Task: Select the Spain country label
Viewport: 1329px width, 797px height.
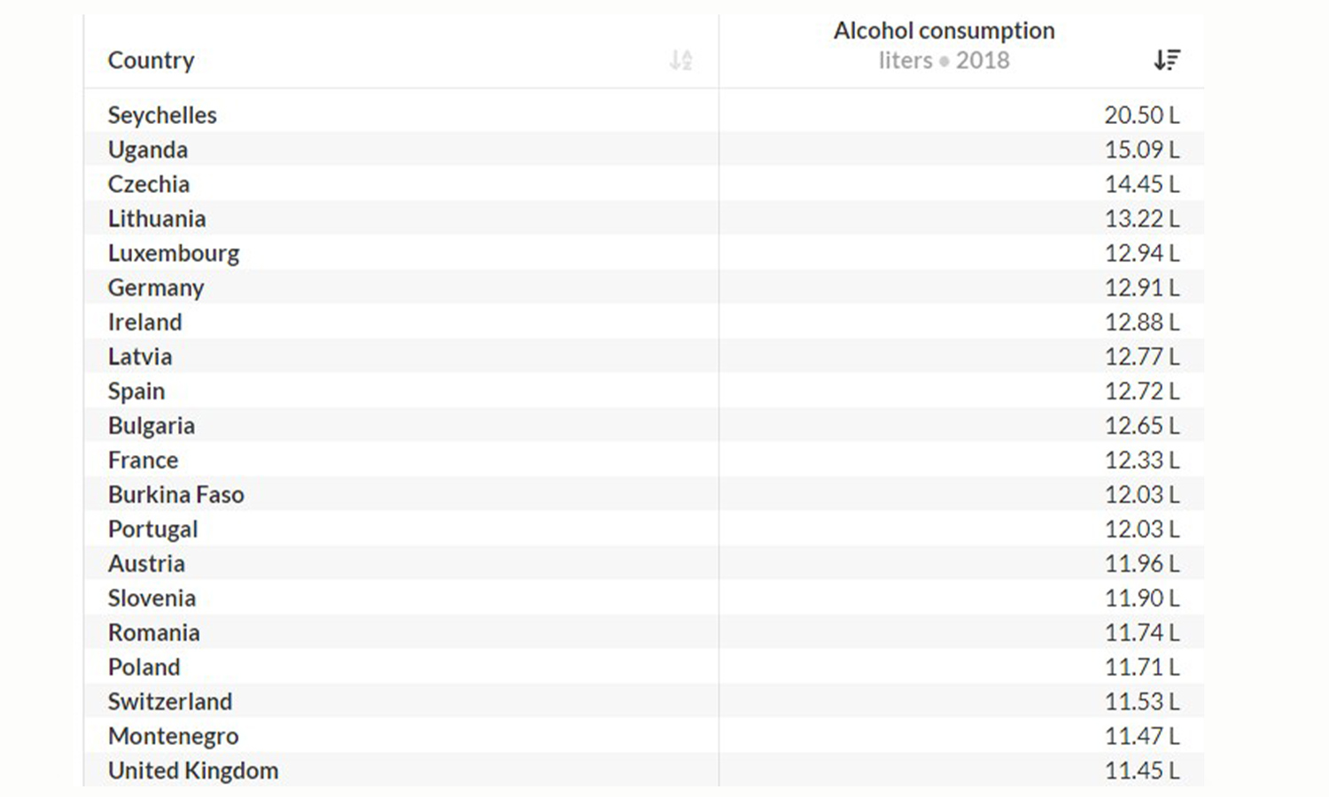Action: [x=136, y=391]
